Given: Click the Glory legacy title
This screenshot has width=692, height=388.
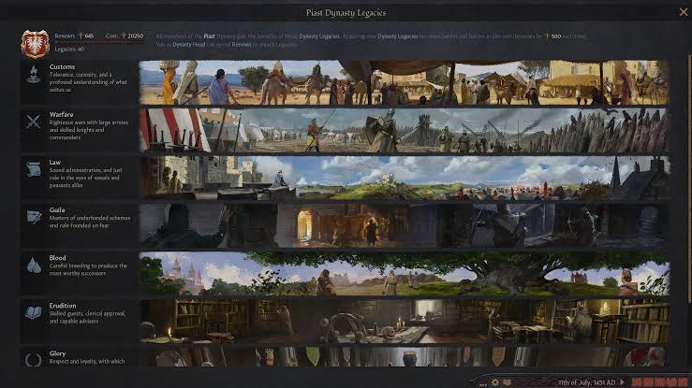Looking at the screenshot, I should [x=57, y=353].
